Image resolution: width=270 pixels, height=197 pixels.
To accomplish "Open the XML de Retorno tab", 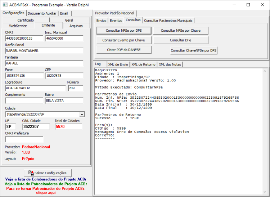I will tap(143, 64).
